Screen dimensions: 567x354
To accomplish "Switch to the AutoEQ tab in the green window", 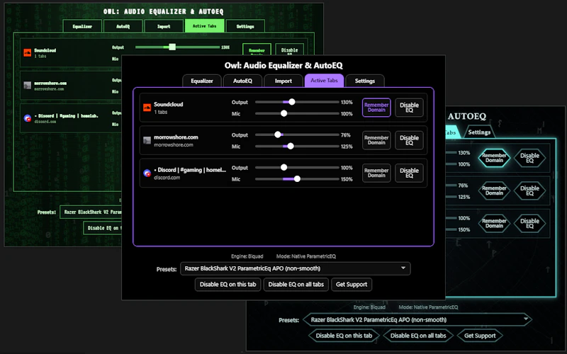I will click(123, 26).
